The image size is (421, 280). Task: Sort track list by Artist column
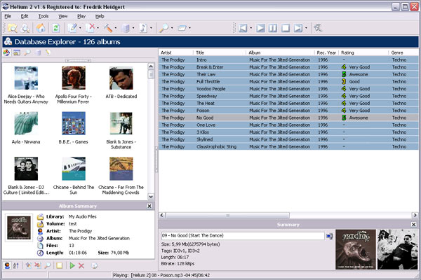click(x=176, y=52)
